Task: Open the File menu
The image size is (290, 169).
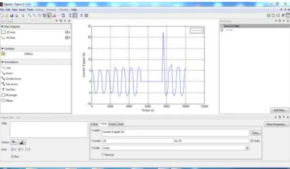Action: pos(2,10)
